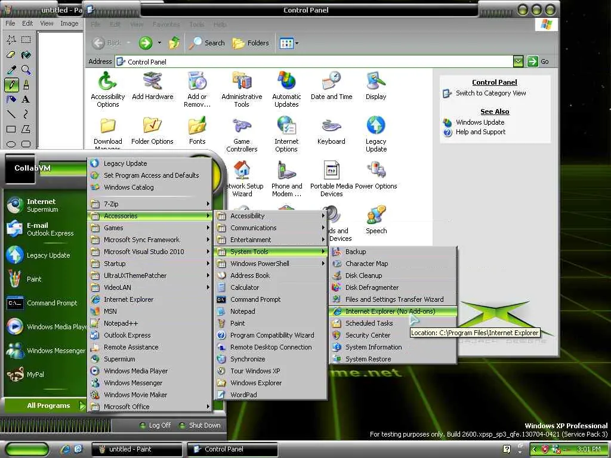
Task: Select the Fill With Color bucket tool
Action: (x=26, y=54)
